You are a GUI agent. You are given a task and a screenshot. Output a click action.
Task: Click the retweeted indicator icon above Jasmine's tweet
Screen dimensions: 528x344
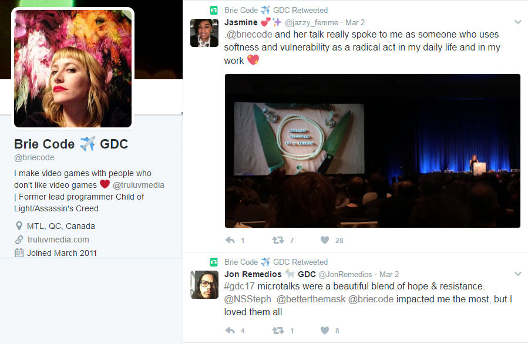point(214,11)
